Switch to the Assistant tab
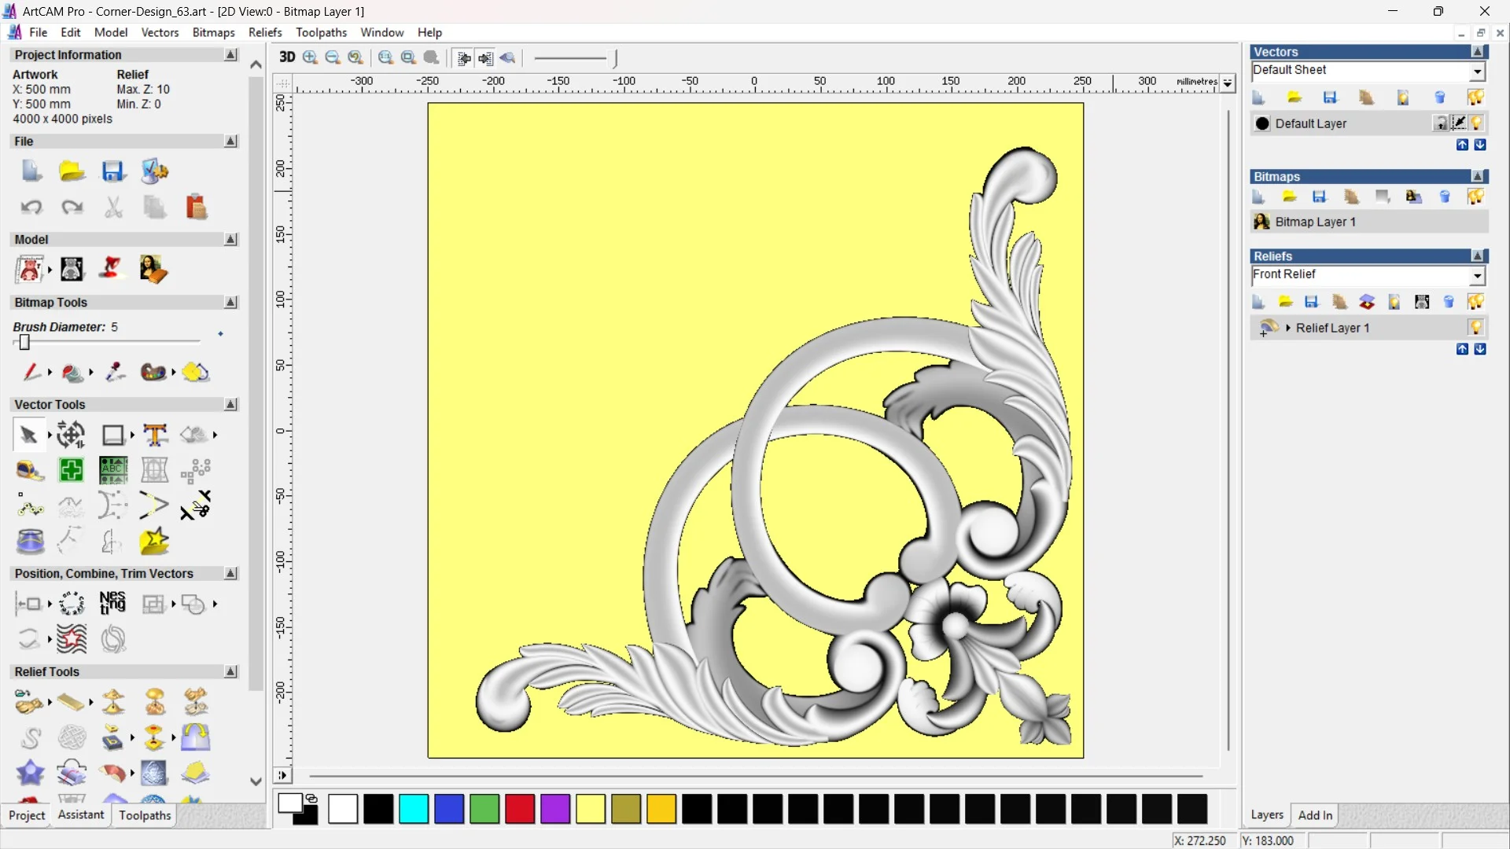Image resolution: width=1510 pixels, height=849 pixels. tap(79, 815)
